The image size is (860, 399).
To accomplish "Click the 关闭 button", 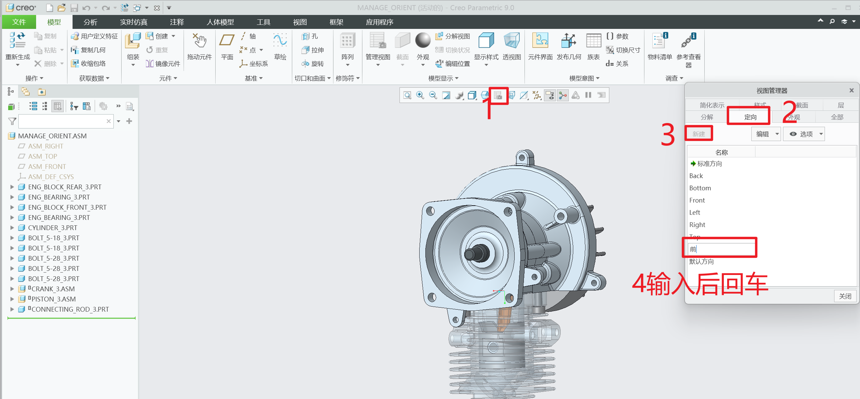I will [845, 296].
